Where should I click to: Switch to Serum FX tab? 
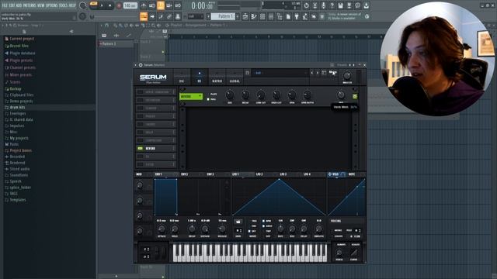pyautogui.click(x=200, y=77)
